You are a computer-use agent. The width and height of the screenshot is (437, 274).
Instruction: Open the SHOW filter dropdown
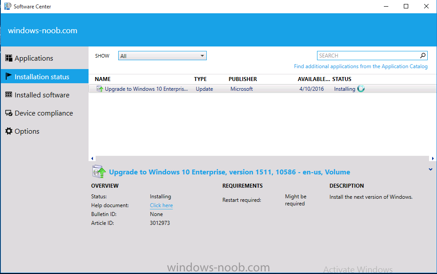(162, 56)
